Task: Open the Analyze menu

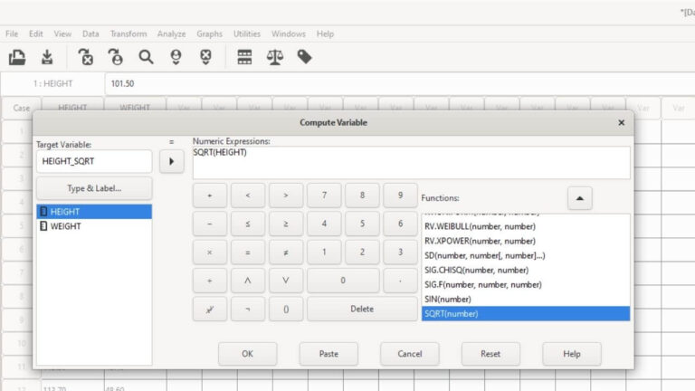Action: (172, 34)
